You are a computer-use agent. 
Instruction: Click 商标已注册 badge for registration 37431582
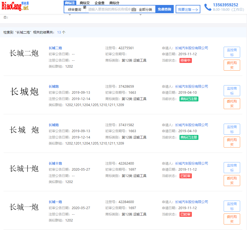[x=189, y=137]
